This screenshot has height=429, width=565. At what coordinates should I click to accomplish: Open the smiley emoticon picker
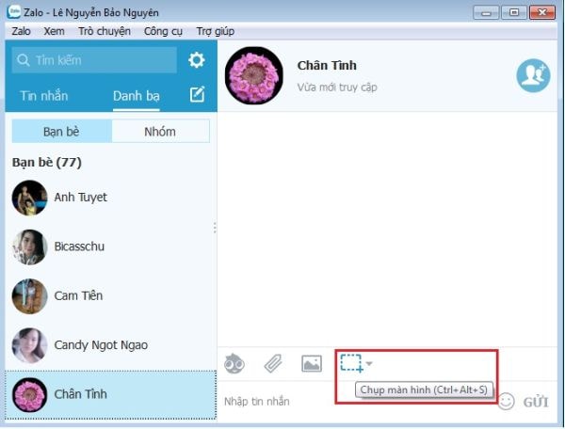tap(506, 401)
